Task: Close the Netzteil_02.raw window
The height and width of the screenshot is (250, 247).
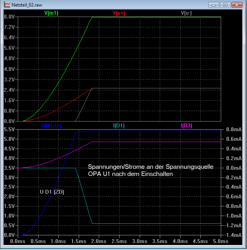Action: [x=237, y=5]
